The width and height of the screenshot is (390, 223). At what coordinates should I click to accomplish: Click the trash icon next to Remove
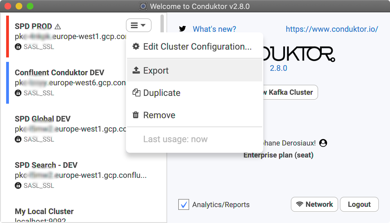pos(136,115)
